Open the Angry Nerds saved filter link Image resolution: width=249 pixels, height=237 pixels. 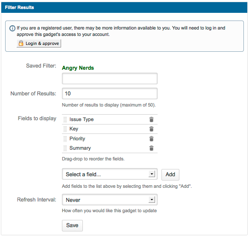[x=78, y=68]
